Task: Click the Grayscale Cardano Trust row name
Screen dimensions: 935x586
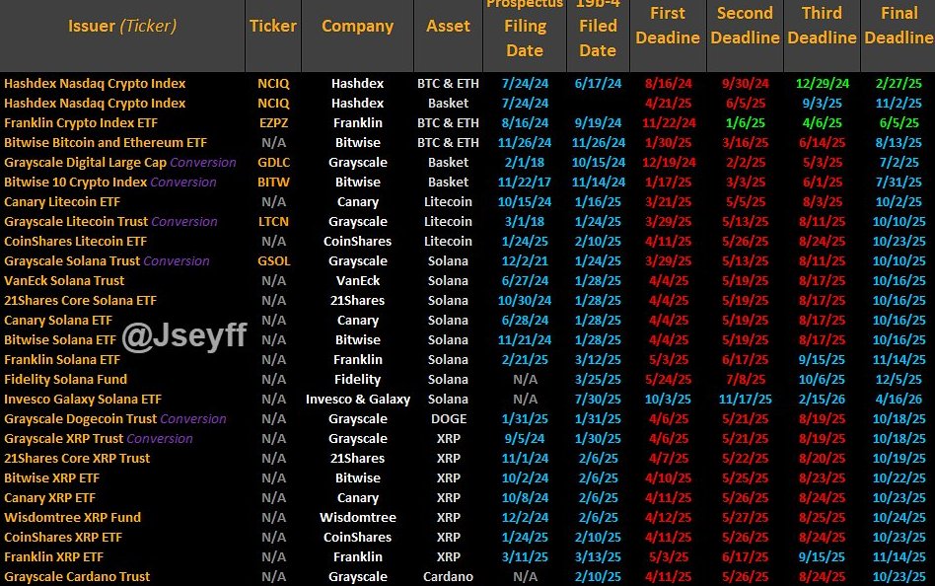Action: [77, 577]
